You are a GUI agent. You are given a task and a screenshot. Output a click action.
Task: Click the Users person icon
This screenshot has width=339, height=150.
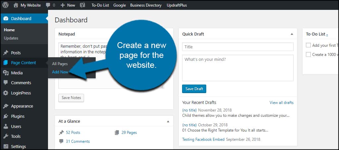click(x=6, y=126)
